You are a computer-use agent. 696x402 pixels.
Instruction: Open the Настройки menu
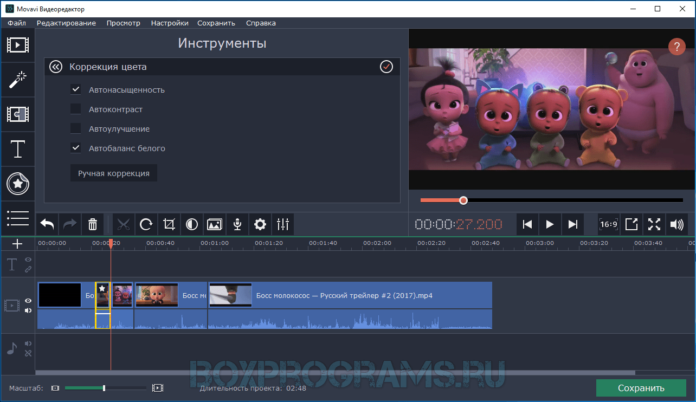pos(170,23)
